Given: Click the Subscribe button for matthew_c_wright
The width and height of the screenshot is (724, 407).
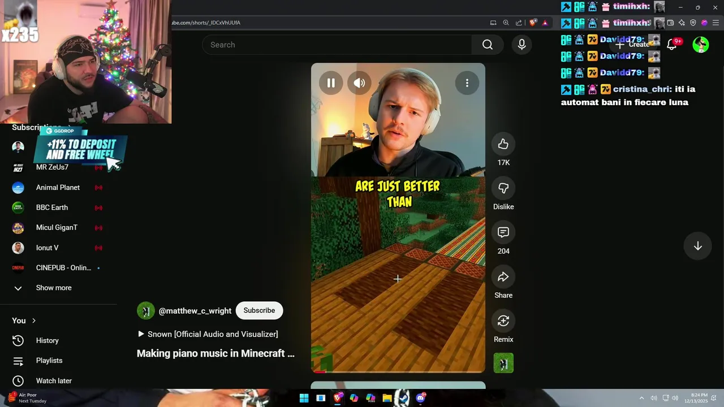Looking at the screenshot, I should pos(259,310).
